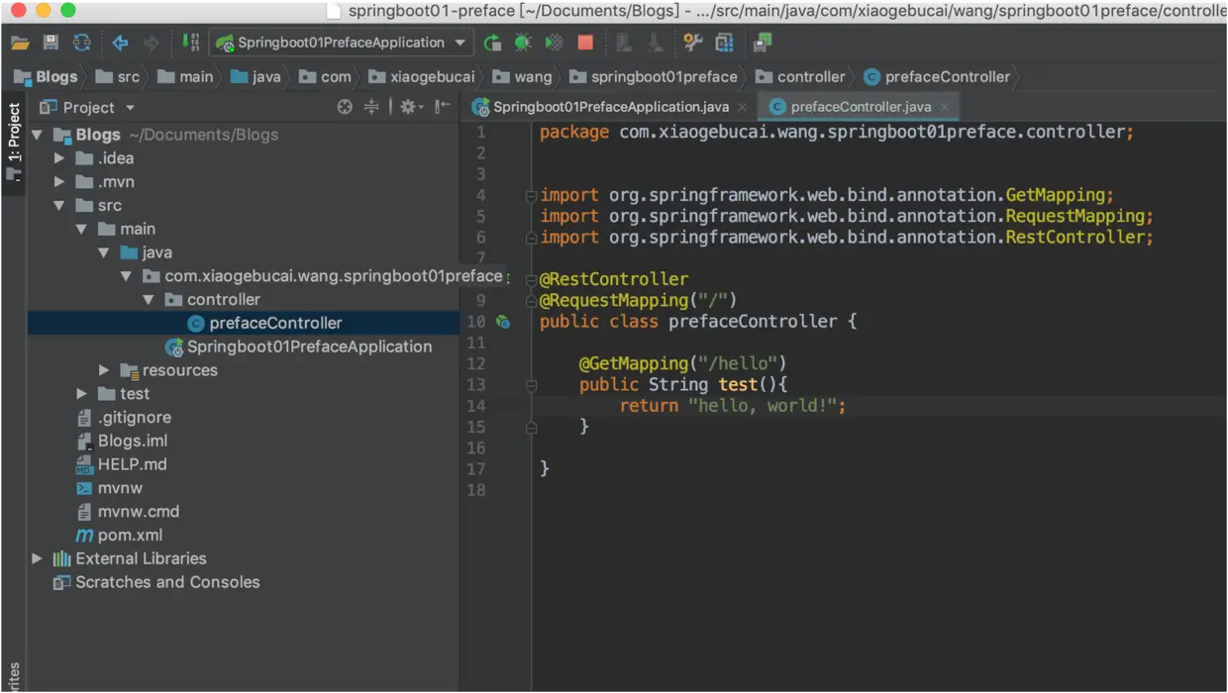This screenshot has width=1228, height=693.
Task: Click the return "hello, world!" line
Action: pos(733,406)
